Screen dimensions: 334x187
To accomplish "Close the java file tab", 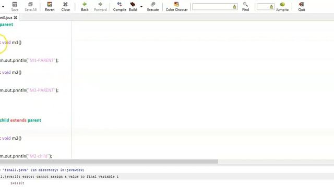I will [x=16, y=18].
